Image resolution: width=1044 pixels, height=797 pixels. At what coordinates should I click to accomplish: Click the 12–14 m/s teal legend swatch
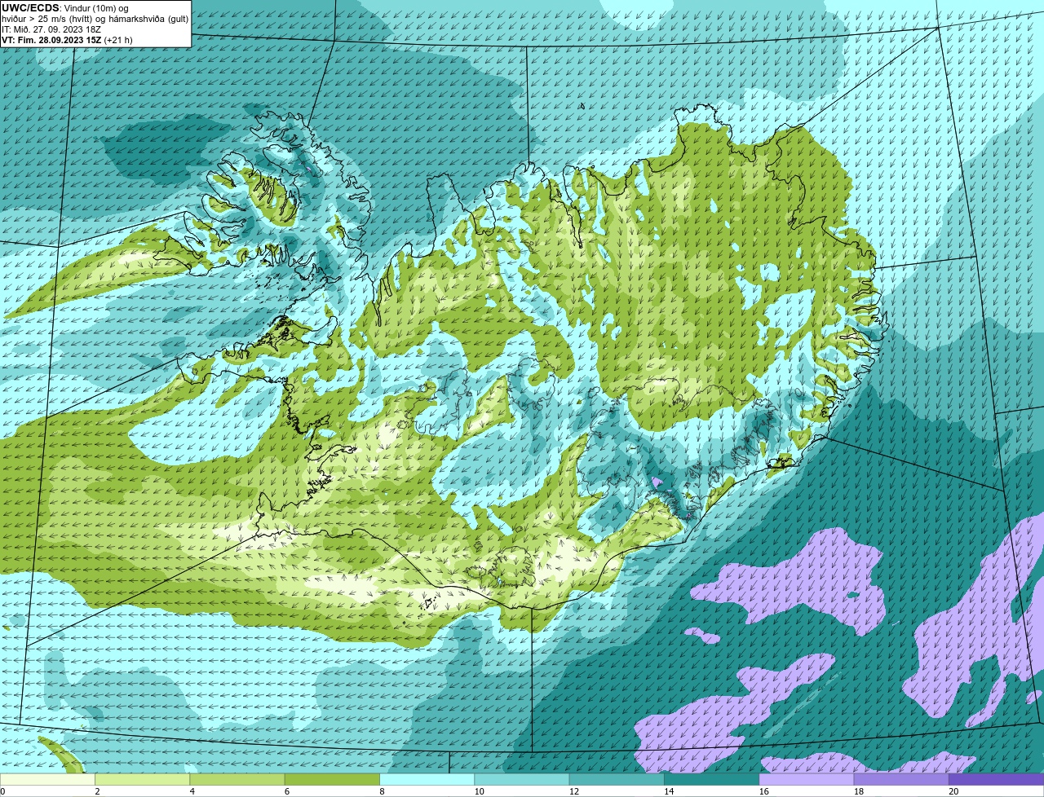pyautogui.click(x=617, y=779)
